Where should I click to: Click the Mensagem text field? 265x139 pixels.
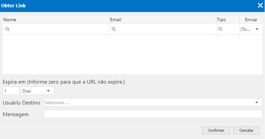pyautogui.click(x=153, y=114)
